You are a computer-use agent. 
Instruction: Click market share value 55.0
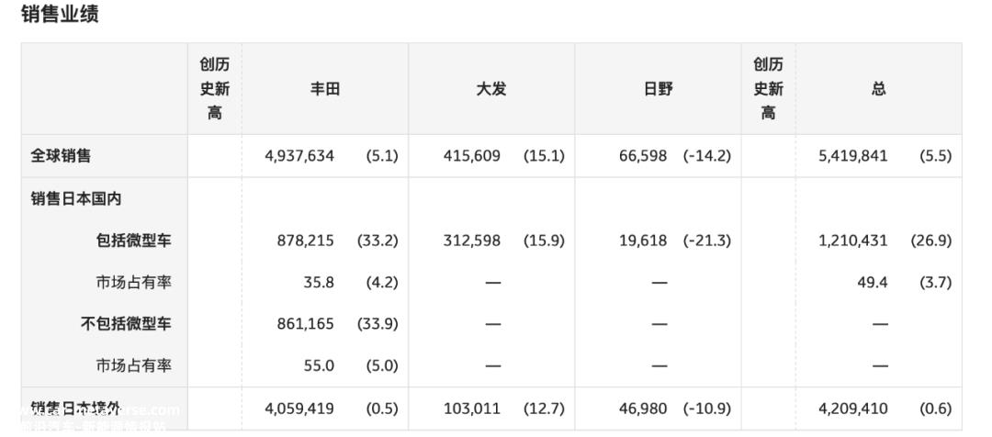319,365
